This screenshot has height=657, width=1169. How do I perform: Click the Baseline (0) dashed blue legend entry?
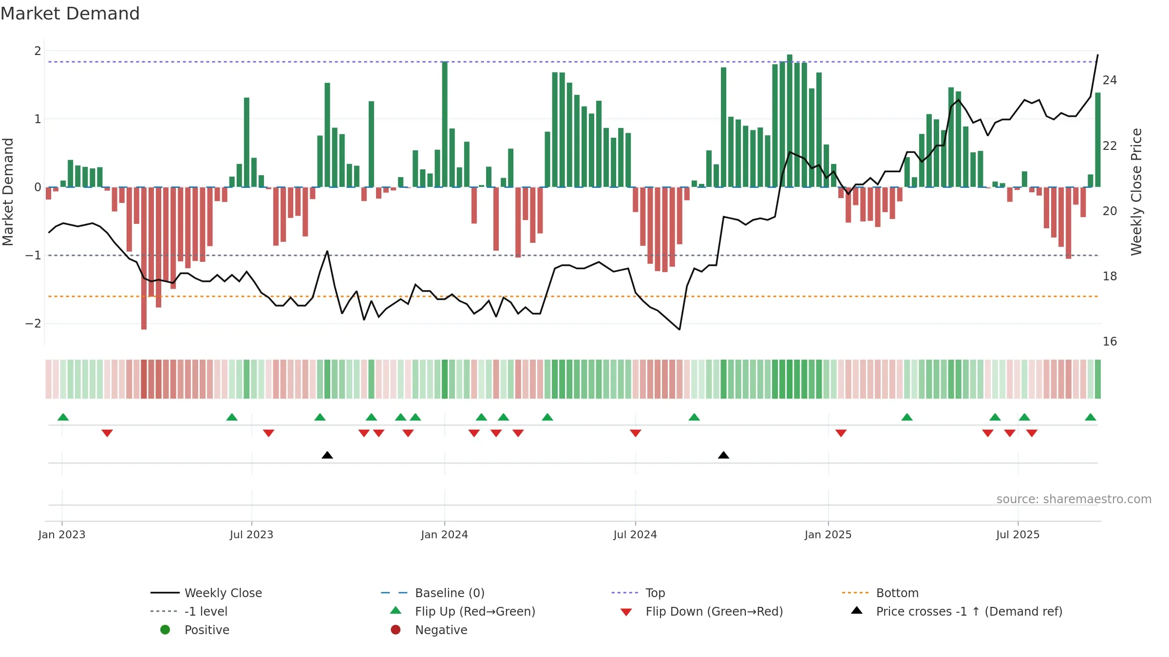433,593
